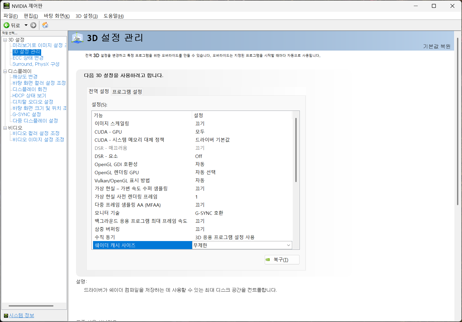
Task: Select 3D 설정 관리 tree item
Action: [26, 52]
